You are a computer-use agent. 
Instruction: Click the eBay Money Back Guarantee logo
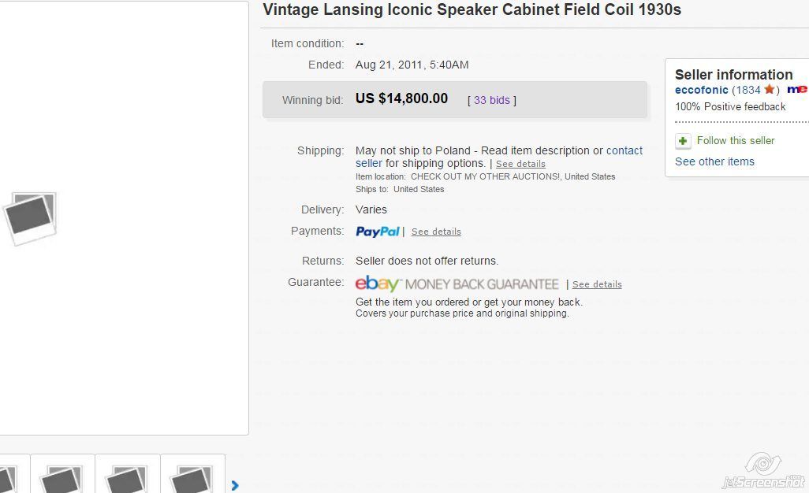click(457, 284)
